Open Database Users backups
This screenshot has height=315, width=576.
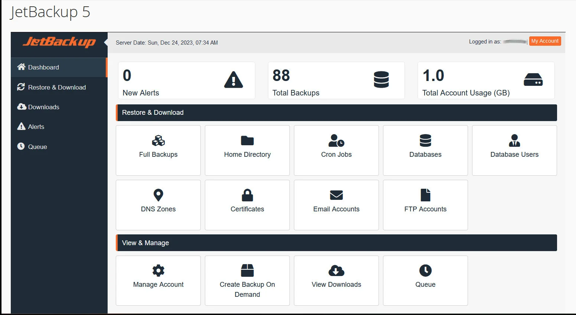514,150
